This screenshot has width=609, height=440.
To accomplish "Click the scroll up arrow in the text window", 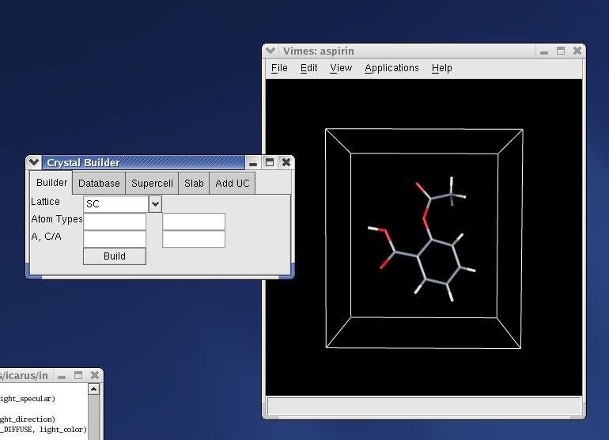I will (x=94, y=389).
